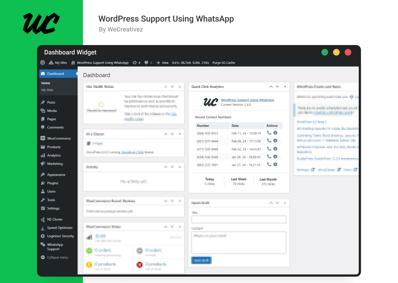The height and width of the screenshot is (283, 398).
Task: Click the WooCommerce icon in the sidebar
Action: [43, 138]
